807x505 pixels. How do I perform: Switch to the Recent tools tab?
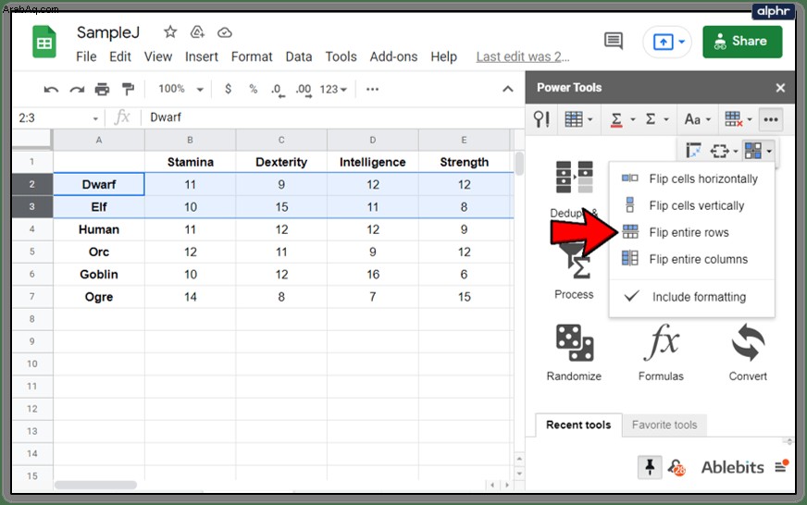(578, 425)
